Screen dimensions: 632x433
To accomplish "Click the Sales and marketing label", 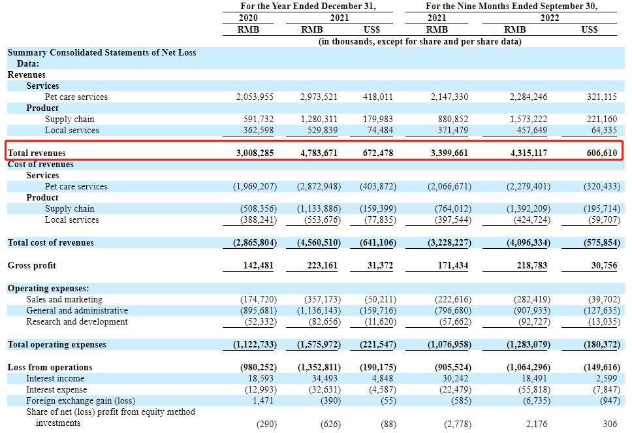I will coord(65,300).
